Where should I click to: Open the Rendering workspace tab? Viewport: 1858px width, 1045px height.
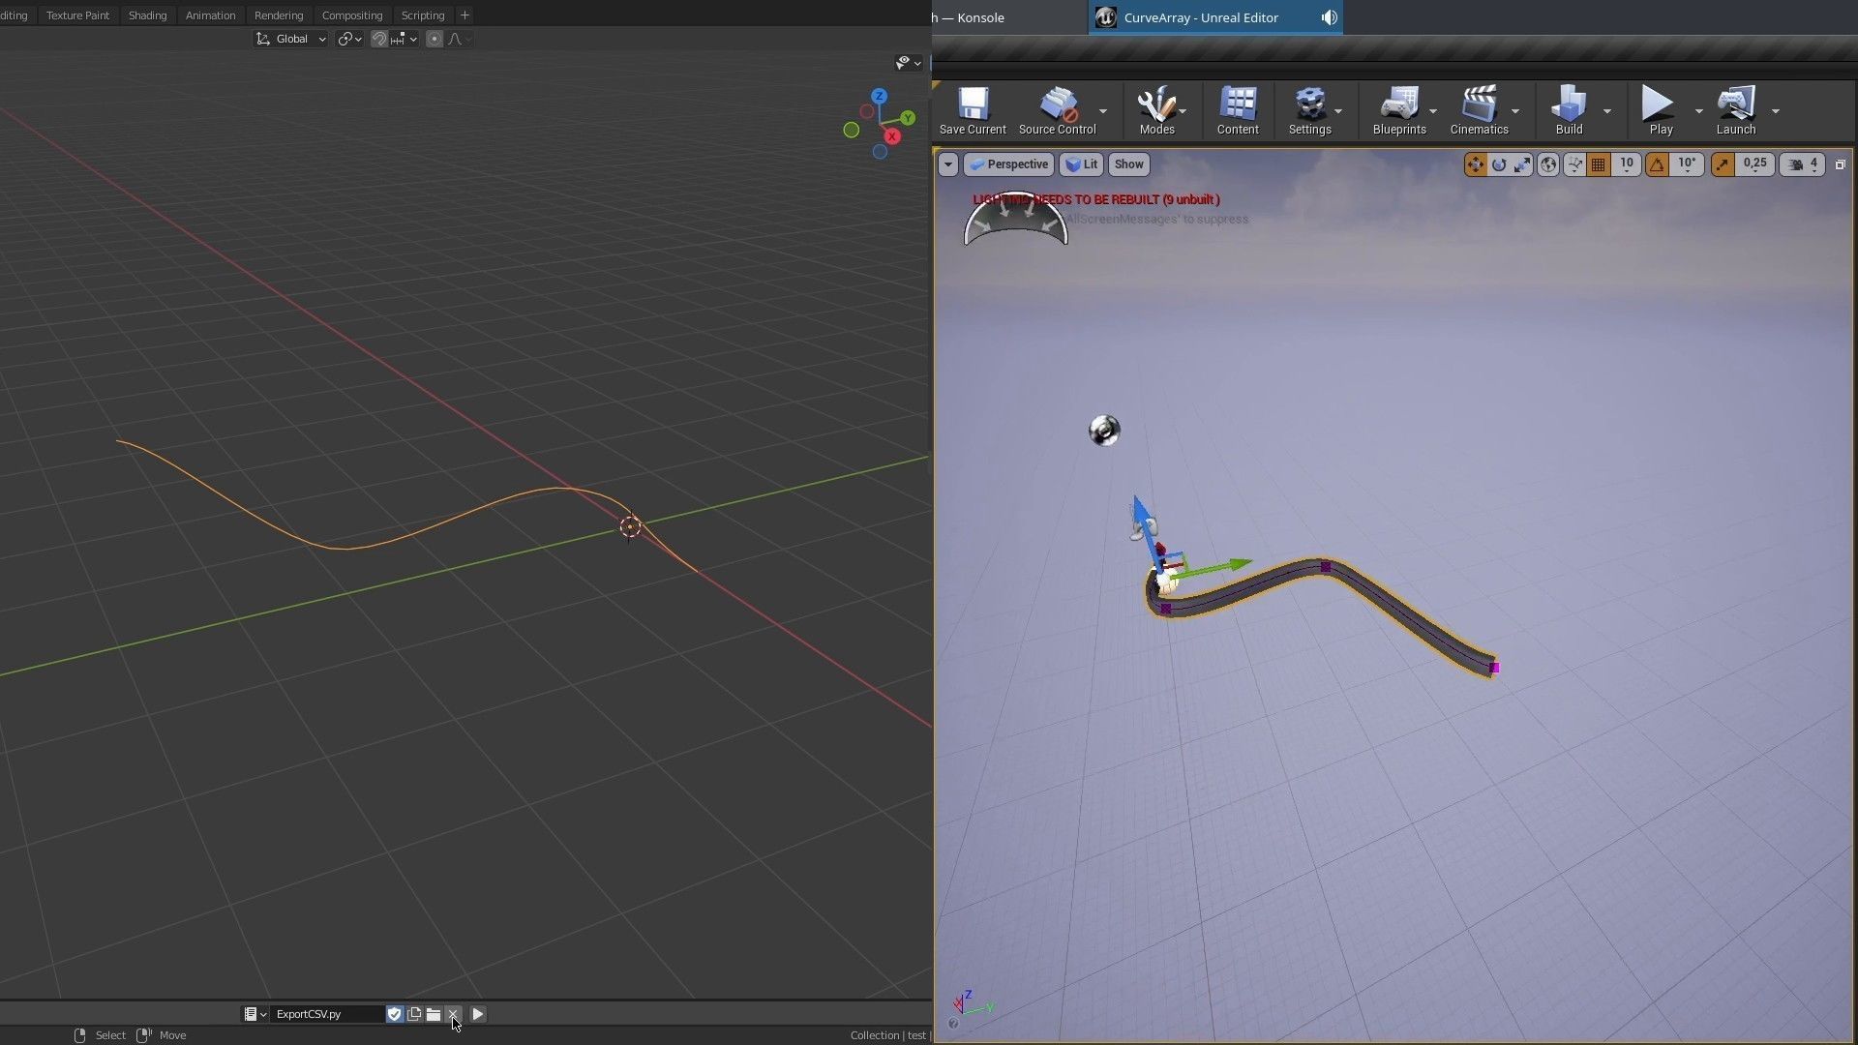click(278, 15)
